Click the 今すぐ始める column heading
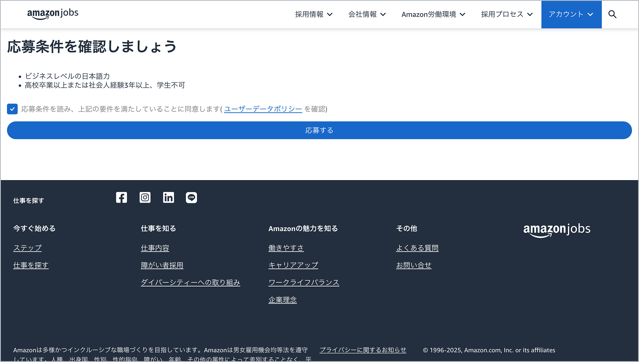Image resolution: width=639 pixels, height=362 pixels. [34, 229]
